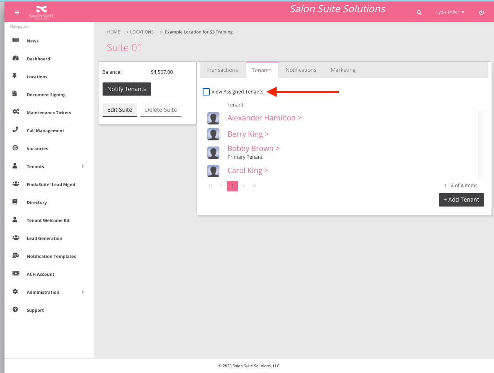Open Support in navigation

[x=35, y=310]
